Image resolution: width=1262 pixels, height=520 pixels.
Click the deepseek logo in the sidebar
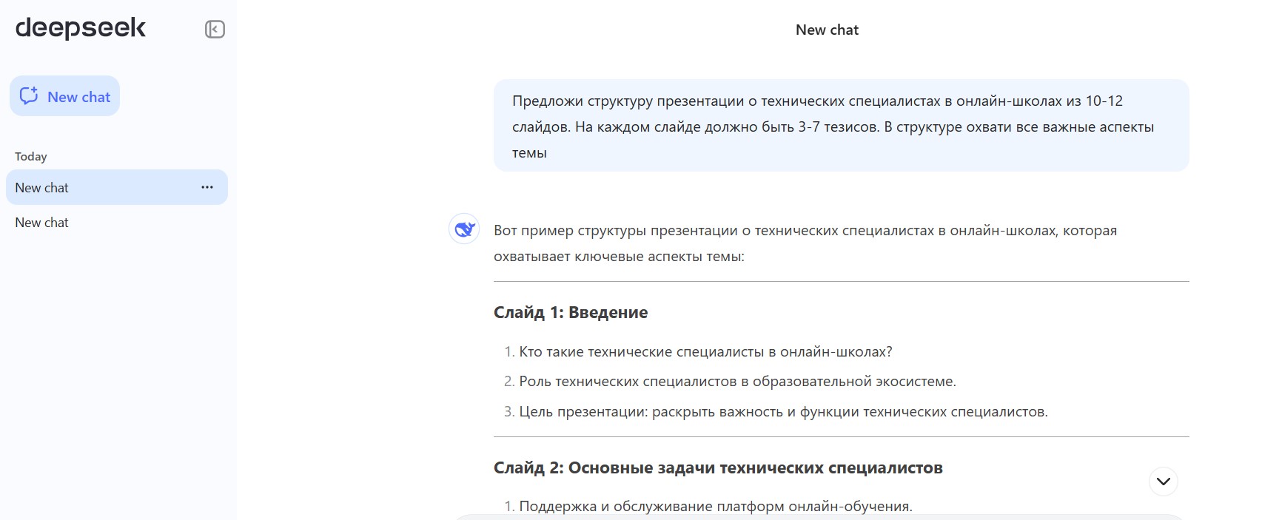[81, 29]
